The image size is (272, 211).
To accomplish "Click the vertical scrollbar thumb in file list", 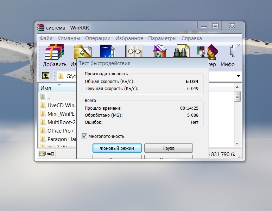I will pyautogui.click(x=237, y=96).
